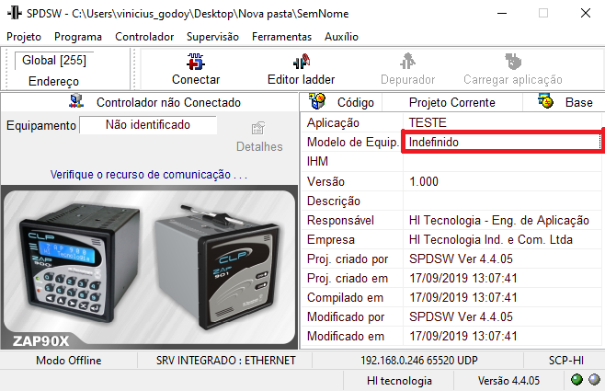The width and height of the screenshot is (605, 391).
Task: Click the 192.168.0.246 65520 UDP status entry
Action: (x=419, y=360)
